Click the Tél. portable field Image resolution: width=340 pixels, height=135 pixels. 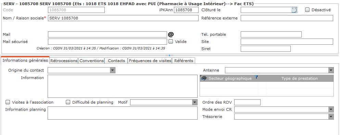coord(271,34)
